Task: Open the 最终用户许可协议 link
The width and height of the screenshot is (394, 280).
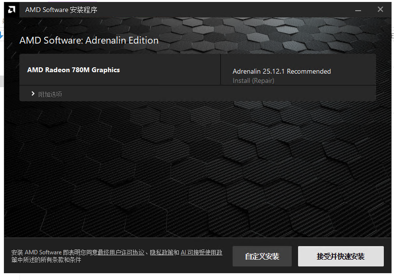Action: 121,252
